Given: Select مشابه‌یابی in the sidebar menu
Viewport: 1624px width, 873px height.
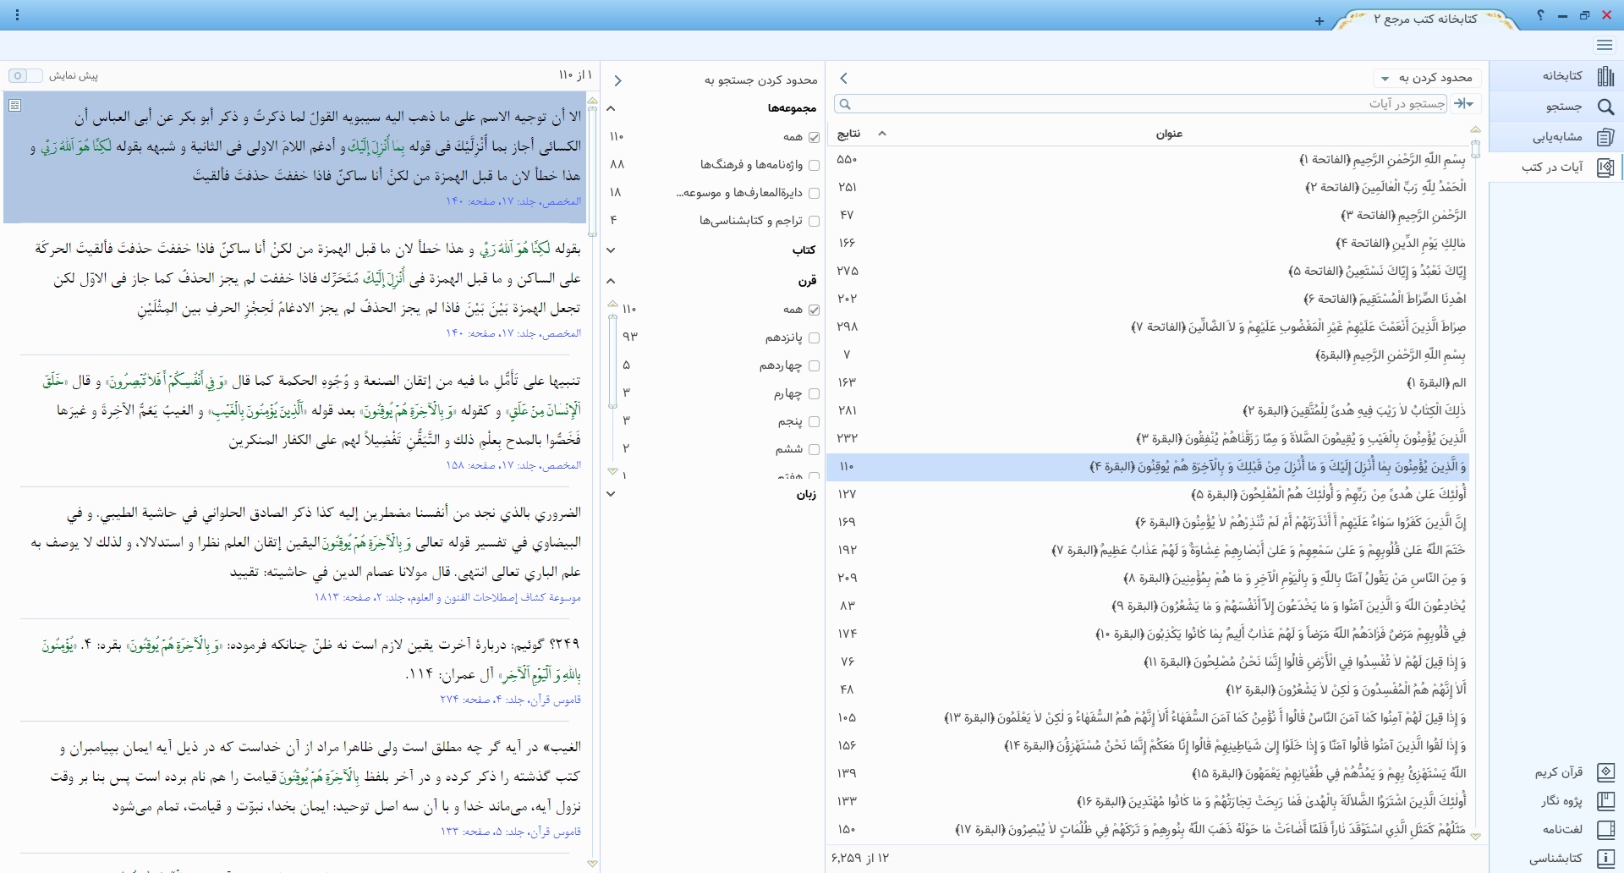Looking at the screenshot, I should pos(1557,137).
